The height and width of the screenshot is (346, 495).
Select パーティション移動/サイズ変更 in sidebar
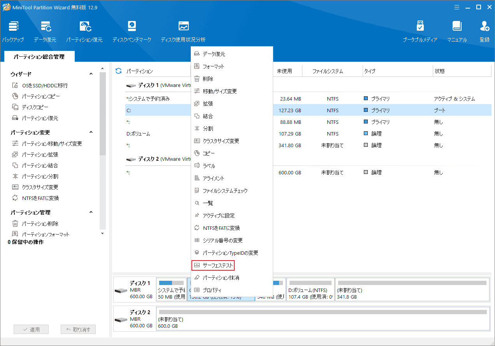tap(47, 144)
